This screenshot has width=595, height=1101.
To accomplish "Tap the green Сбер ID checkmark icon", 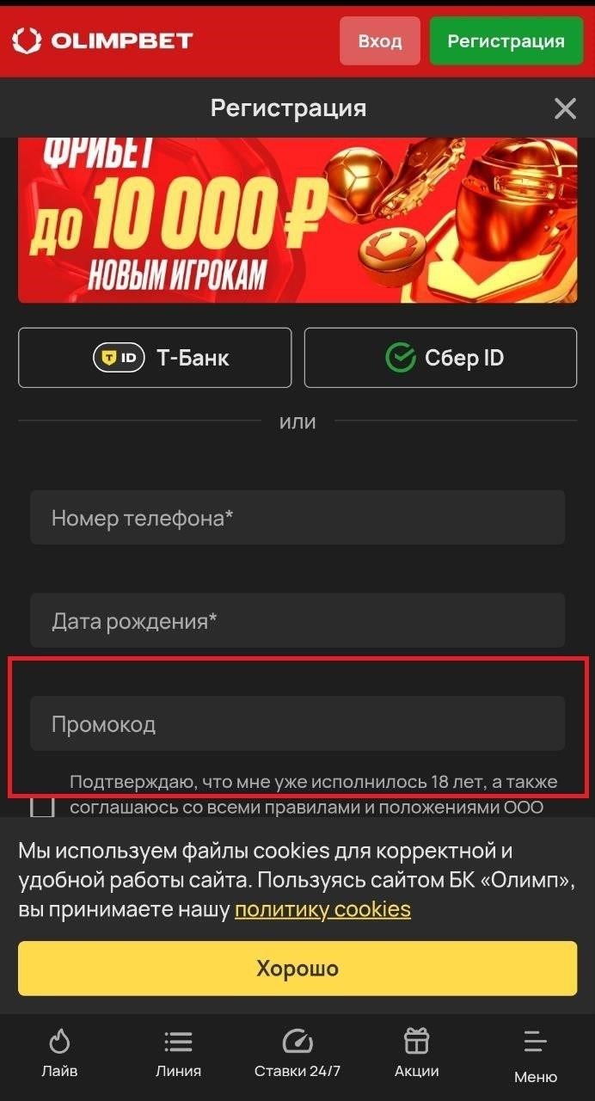I will pos(401,358).
